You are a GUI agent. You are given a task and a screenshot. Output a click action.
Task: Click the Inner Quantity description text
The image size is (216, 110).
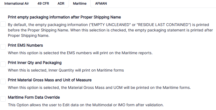[x=66, y=70]
